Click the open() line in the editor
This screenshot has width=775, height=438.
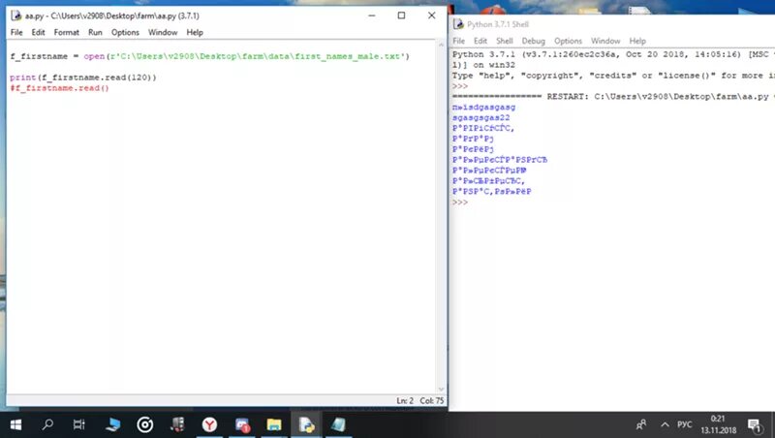tap(209, 56)
